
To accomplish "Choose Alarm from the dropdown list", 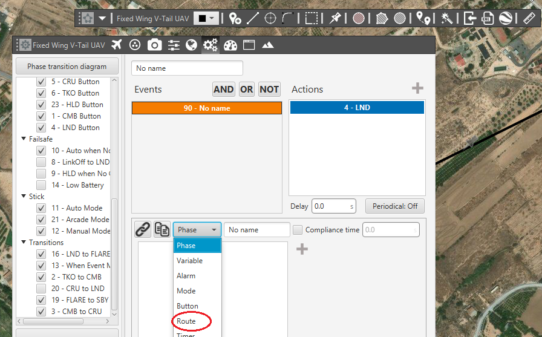I will pyautogui.click(x=197, y=276).
